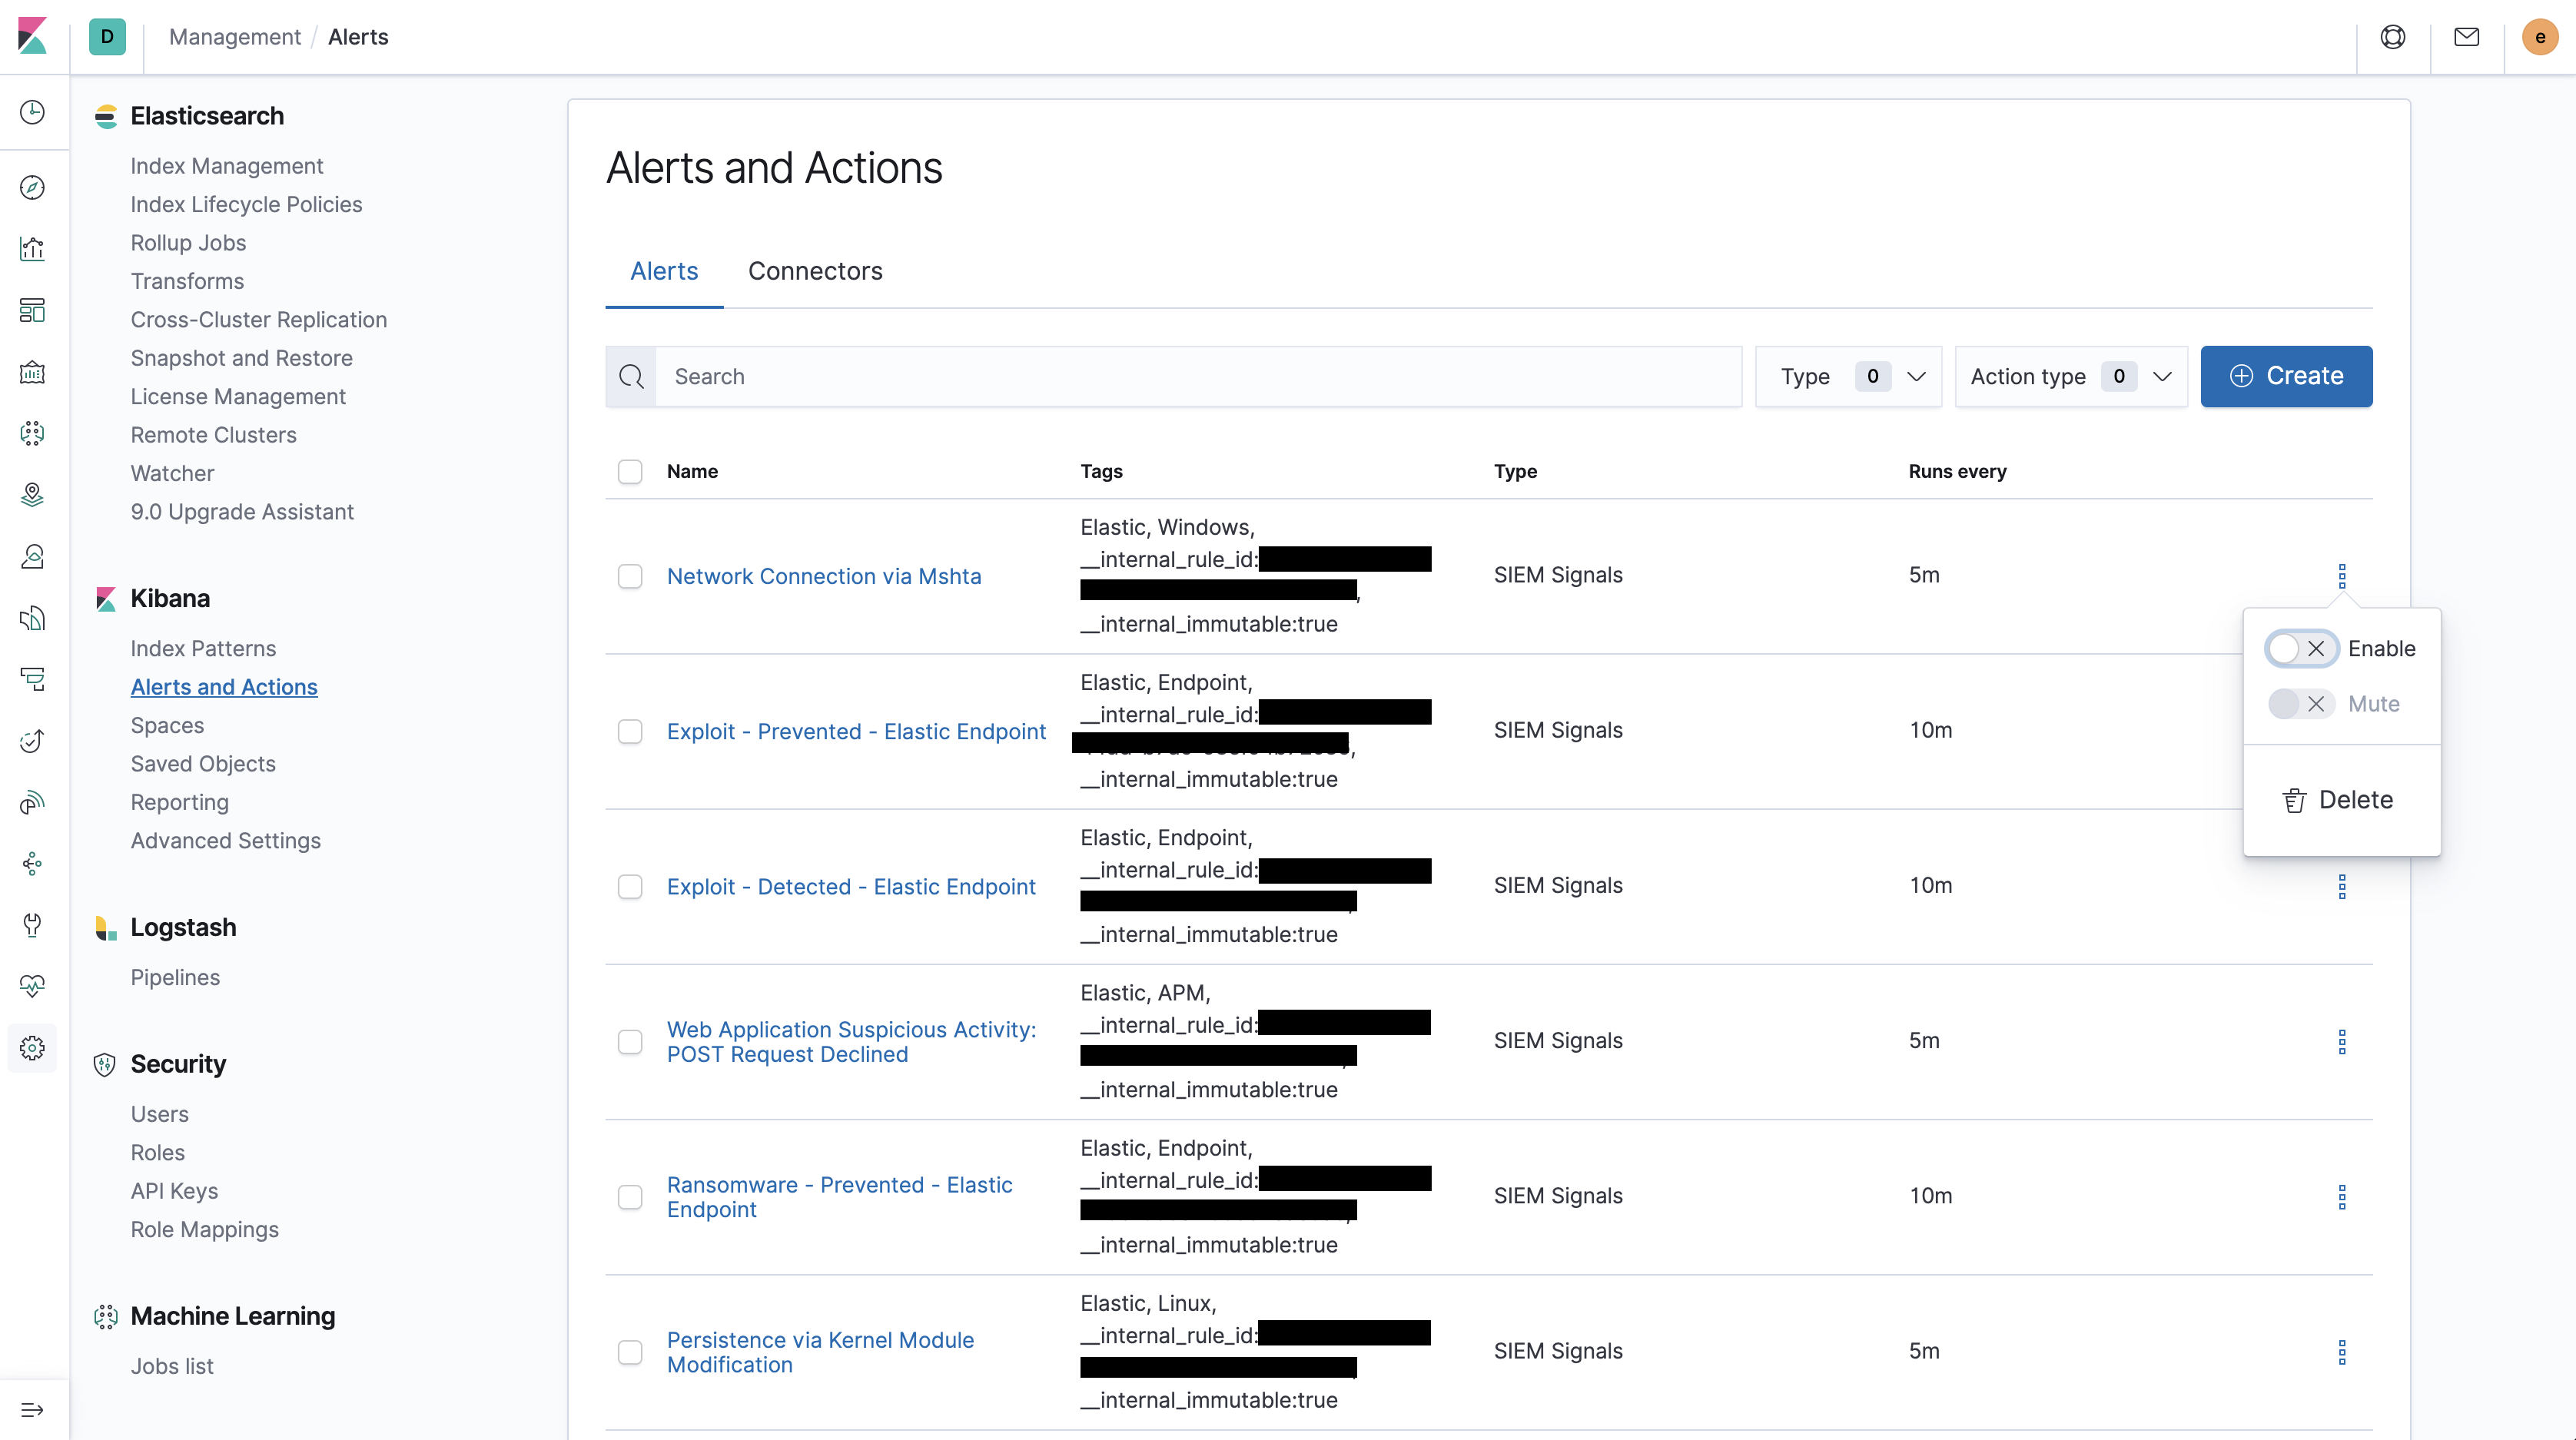Open Discover via the compass icon

(x=33, y=188)
